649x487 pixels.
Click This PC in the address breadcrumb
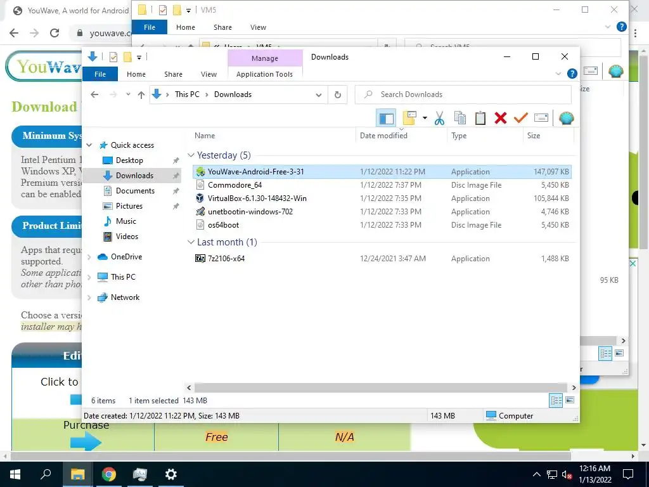click(x=187, y=94)
